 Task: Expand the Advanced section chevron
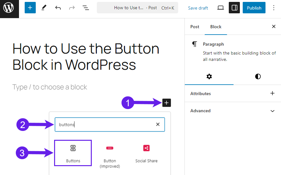pyautogui.click(x=272, y=111)
